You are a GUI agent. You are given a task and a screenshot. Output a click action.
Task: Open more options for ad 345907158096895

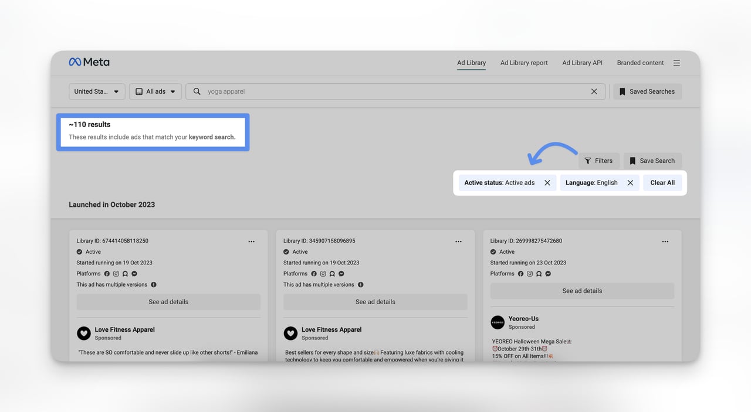458,241
